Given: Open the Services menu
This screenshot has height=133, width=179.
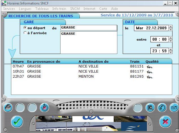Looking at the screenshot, I should click(x=9, y=9).
